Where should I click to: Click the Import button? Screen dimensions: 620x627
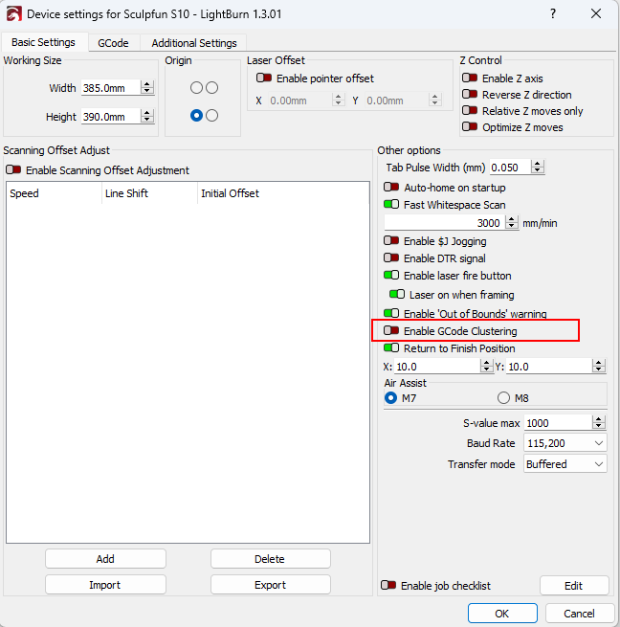[x=105, y=585]
